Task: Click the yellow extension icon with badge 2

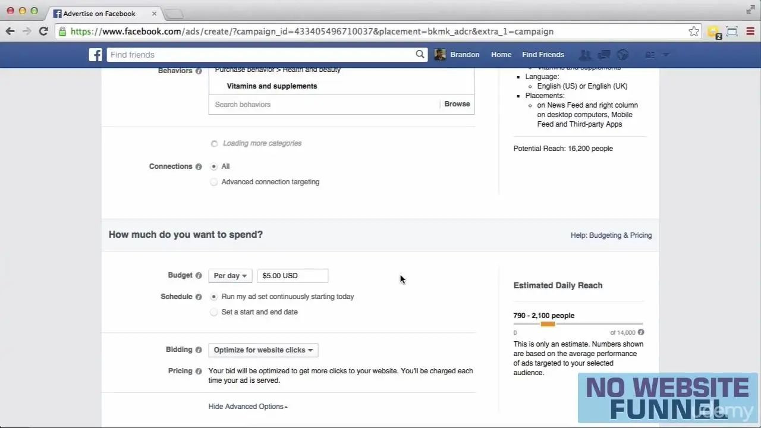Action: coord(713,32)
